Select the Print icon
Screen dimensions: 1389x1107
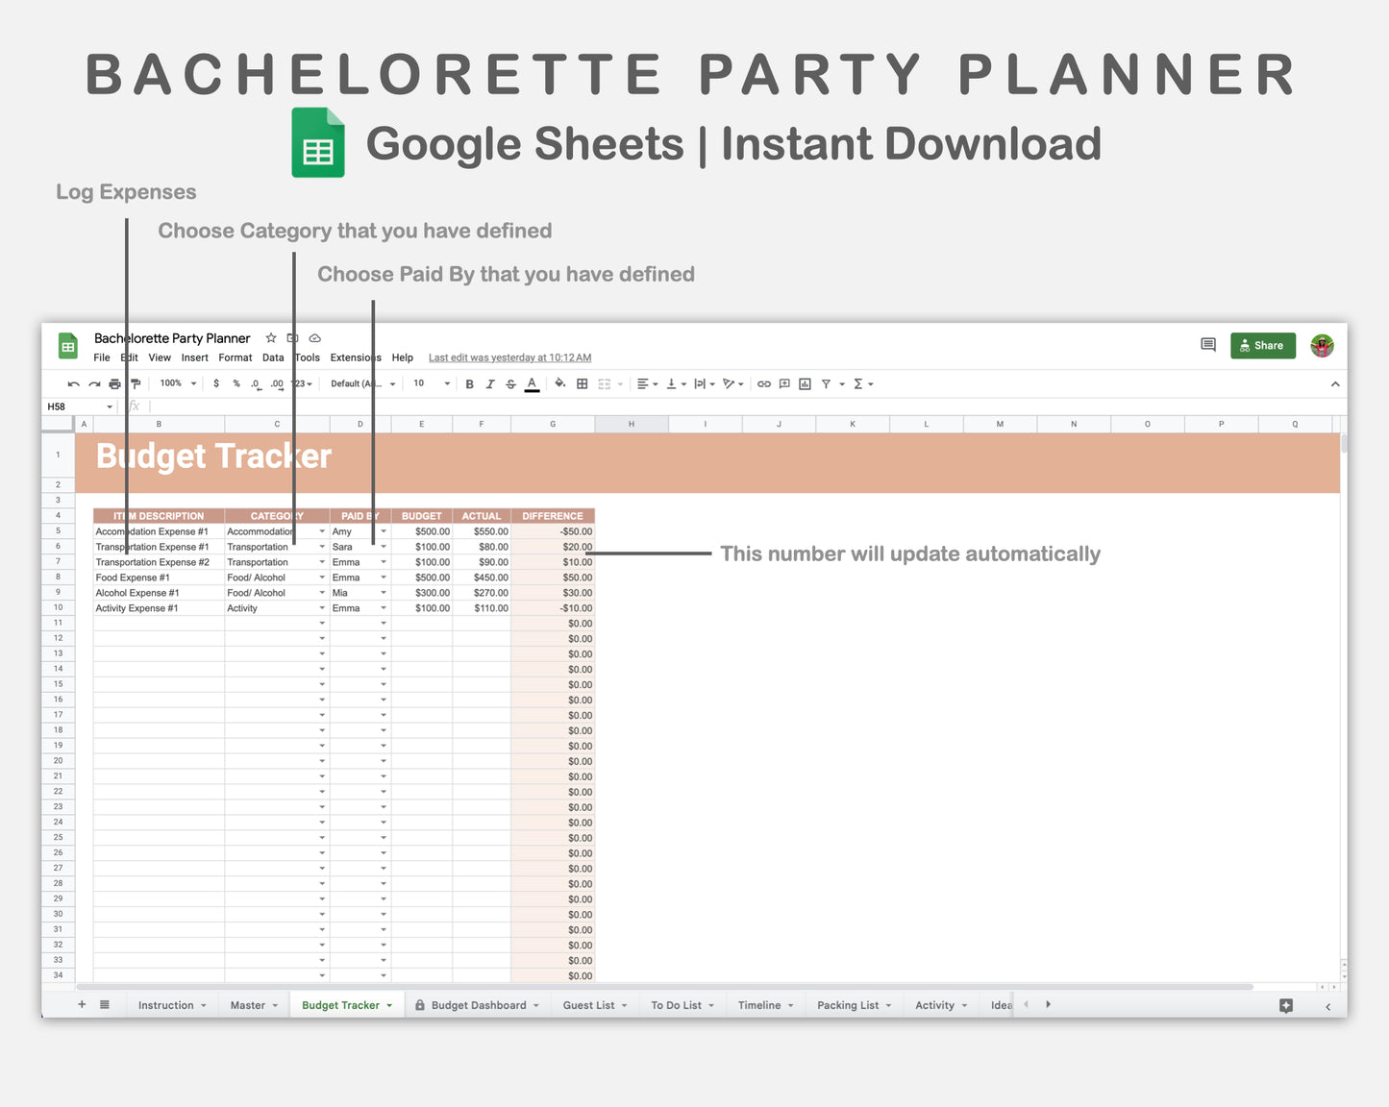pyautogui.click(x=114, y=383)
